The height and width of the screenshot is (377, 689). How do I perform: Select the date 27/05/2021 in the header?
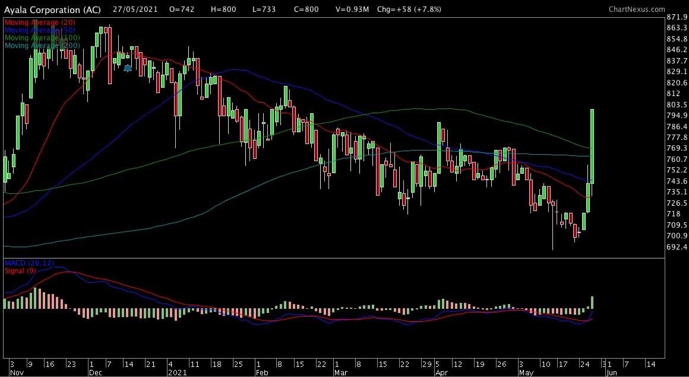click(137, 9)
